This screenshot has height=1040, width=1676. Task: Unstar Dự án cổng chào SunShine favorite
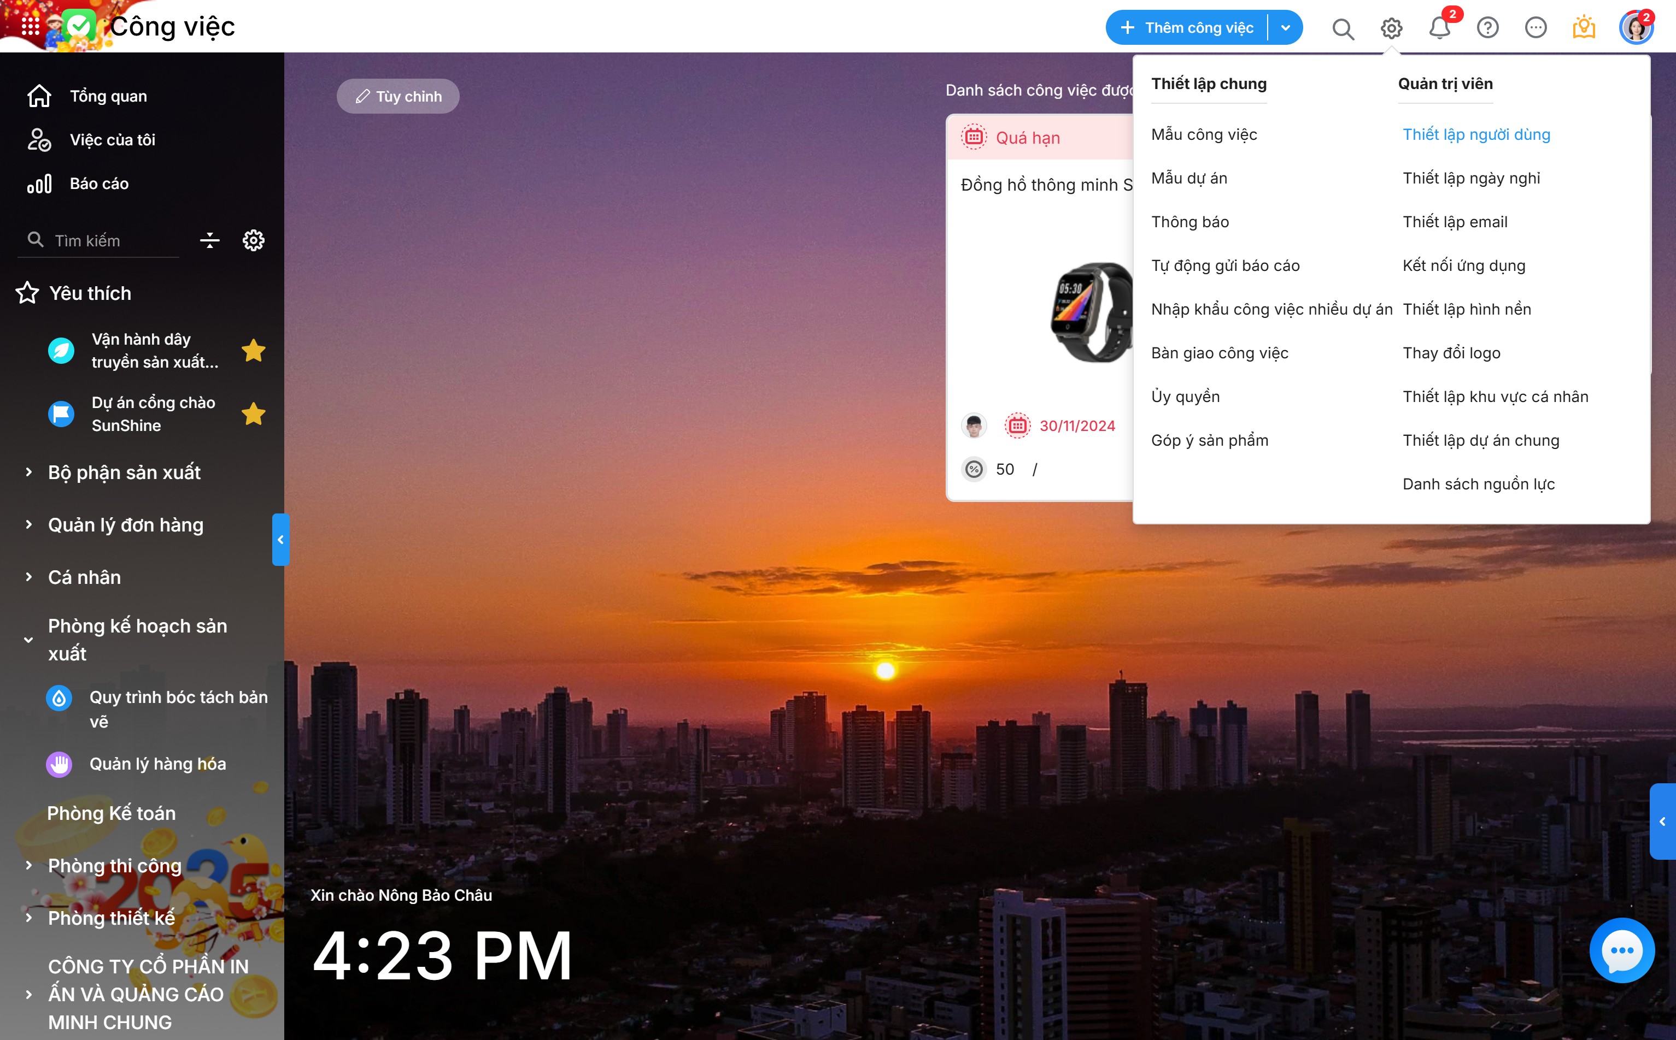253,414
